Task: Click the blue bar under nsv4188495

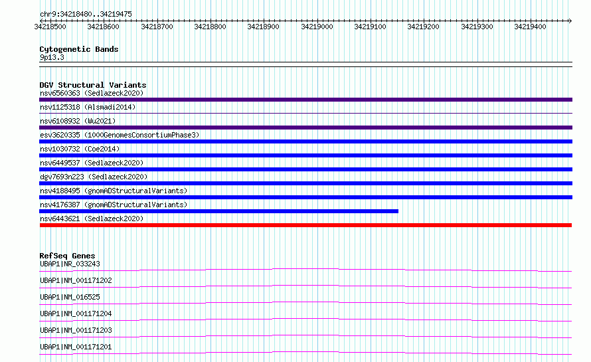Action: 305,197
